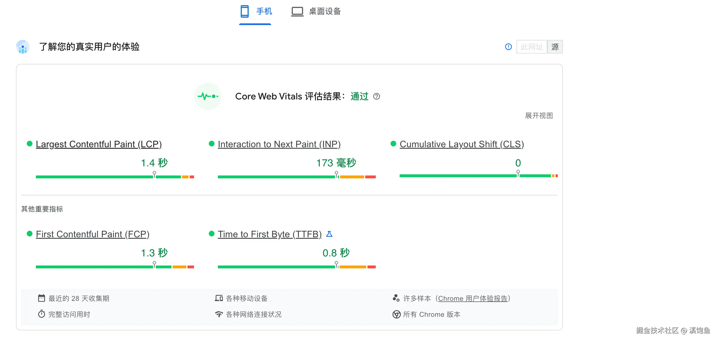Expand metrics with 展开视图
This screenshot has width=719, height=343.
point(539,116)
